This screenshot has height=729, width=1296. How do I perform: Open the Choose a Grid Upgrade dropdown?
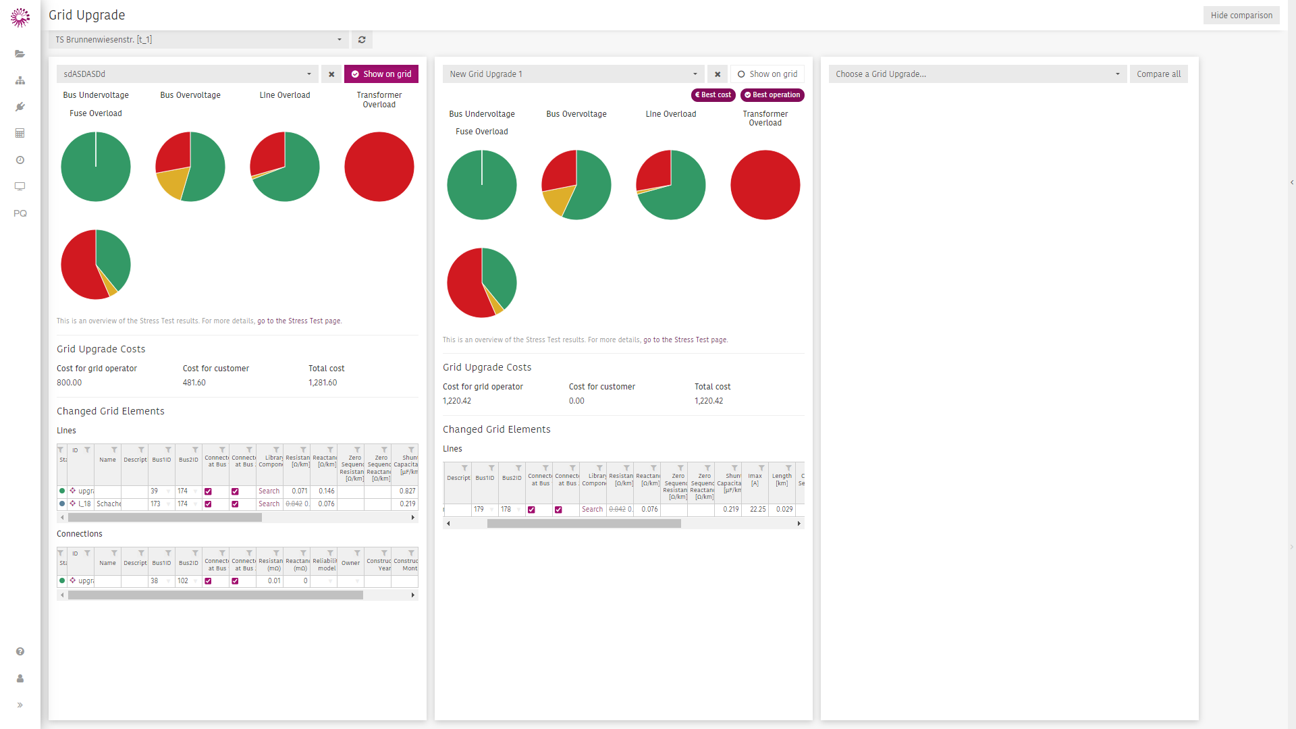(977, 74)
